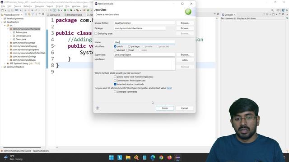
Task: Click the Display Selected Console icon
Action: pos(267,14)
